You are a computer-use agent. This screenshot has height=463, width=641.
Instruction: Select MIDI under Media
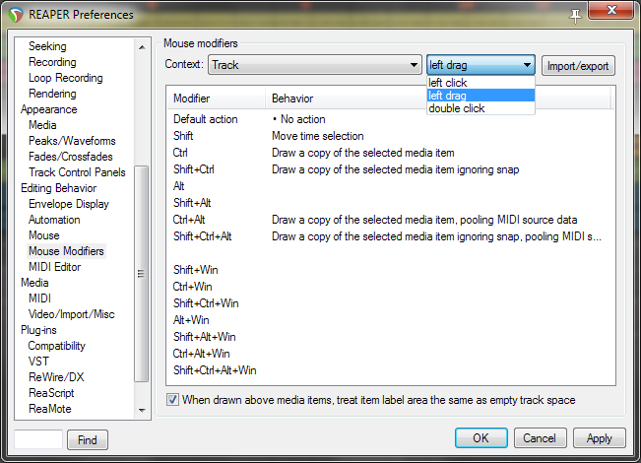point(40,298)
